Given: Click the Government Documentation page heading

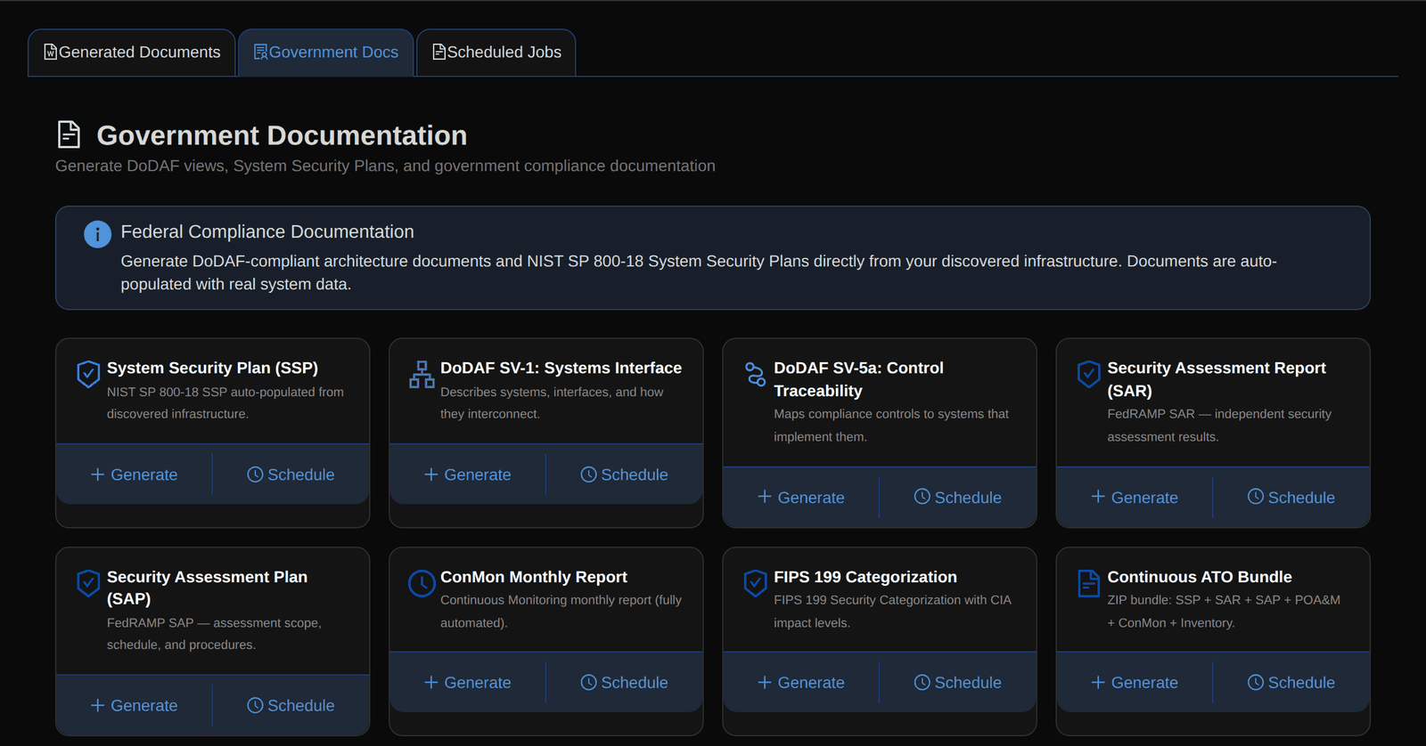Looking at the screenshot, I should (282, 135).
